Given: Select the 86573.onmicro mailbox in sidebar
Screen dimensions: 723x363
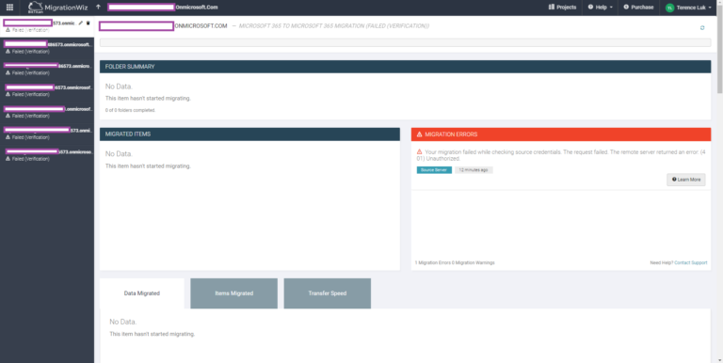Looking at the screenshot, I should [47, 69].
